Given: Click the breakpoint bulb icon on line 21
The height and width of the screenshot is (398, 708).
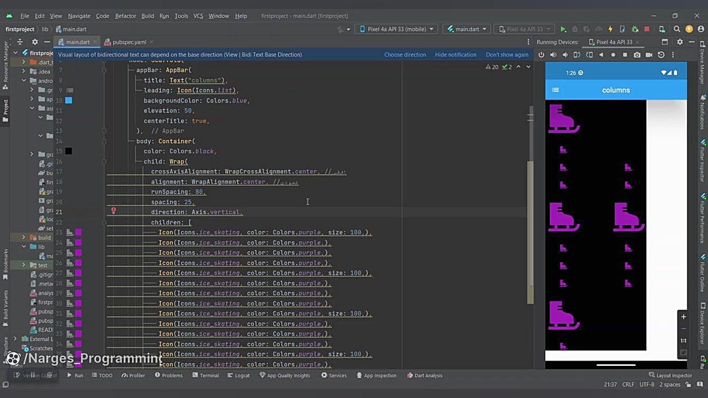Looking at the screenshot, I should pyautogui.click(x=113, y=211).
